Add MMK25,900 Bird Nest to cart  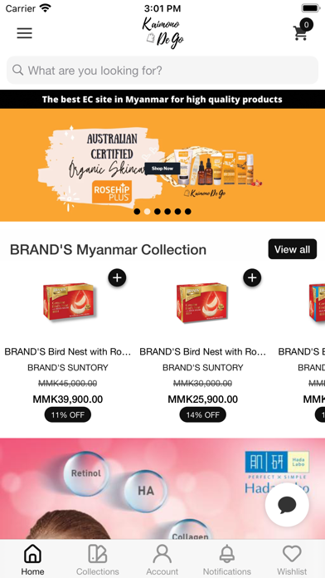pos(252,277)
